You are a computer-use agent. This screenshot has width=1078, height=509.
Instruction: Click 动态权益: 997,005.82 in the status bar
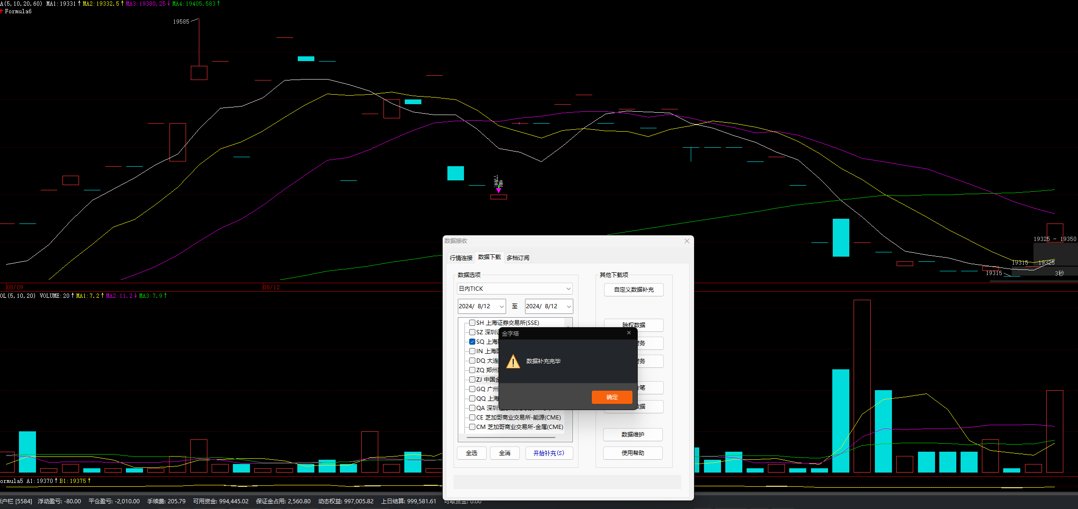point(346,501)
